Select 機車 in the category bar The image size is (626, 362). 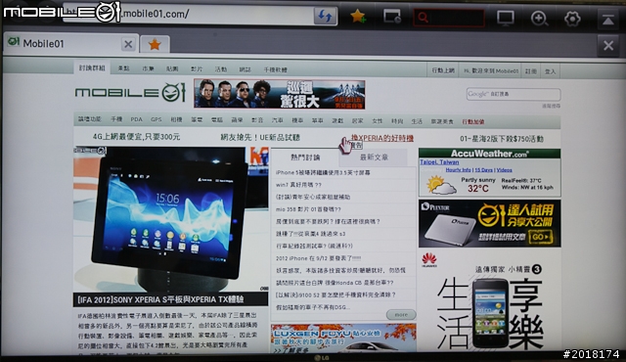click(x=297, y=120)
